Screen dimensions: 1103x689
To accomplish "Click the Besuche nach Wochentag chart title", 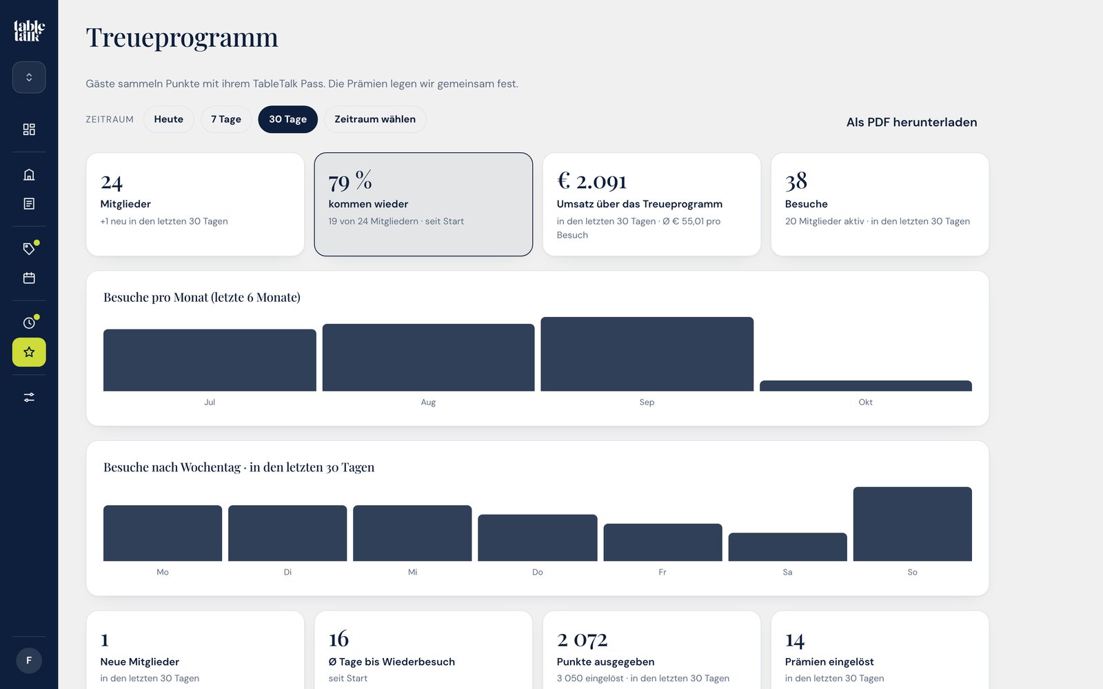I will [x=239, y=467].
